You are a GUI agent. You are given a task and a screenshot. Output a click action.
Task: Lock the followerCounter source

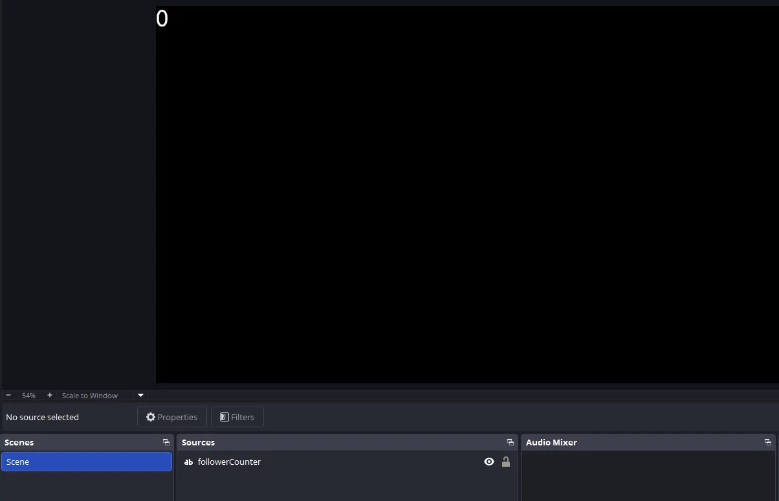tap(506, 462)
